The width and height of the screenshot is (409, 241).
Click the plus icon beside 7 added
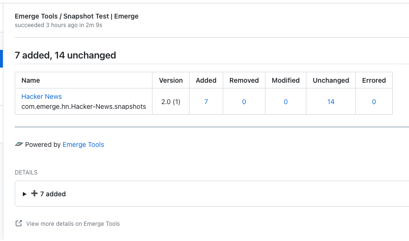pos(34,193)
